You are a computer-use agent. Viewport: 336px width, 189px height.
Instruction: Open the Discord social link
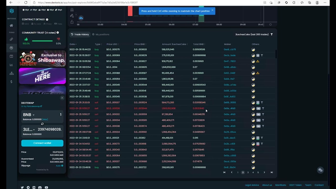[x=40, y=187]
